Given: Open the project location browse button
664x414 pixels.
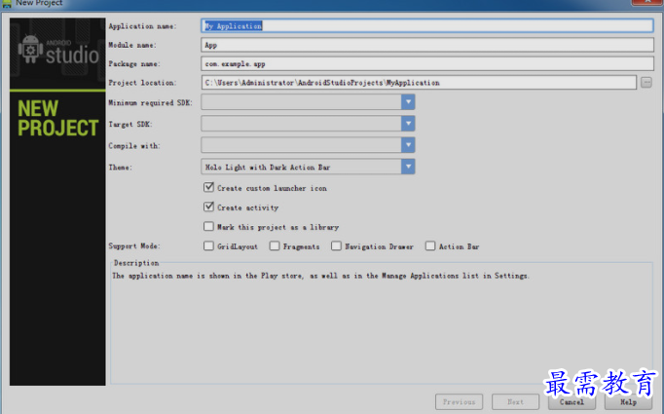Looking at the screenshot, I should [646, 82].
